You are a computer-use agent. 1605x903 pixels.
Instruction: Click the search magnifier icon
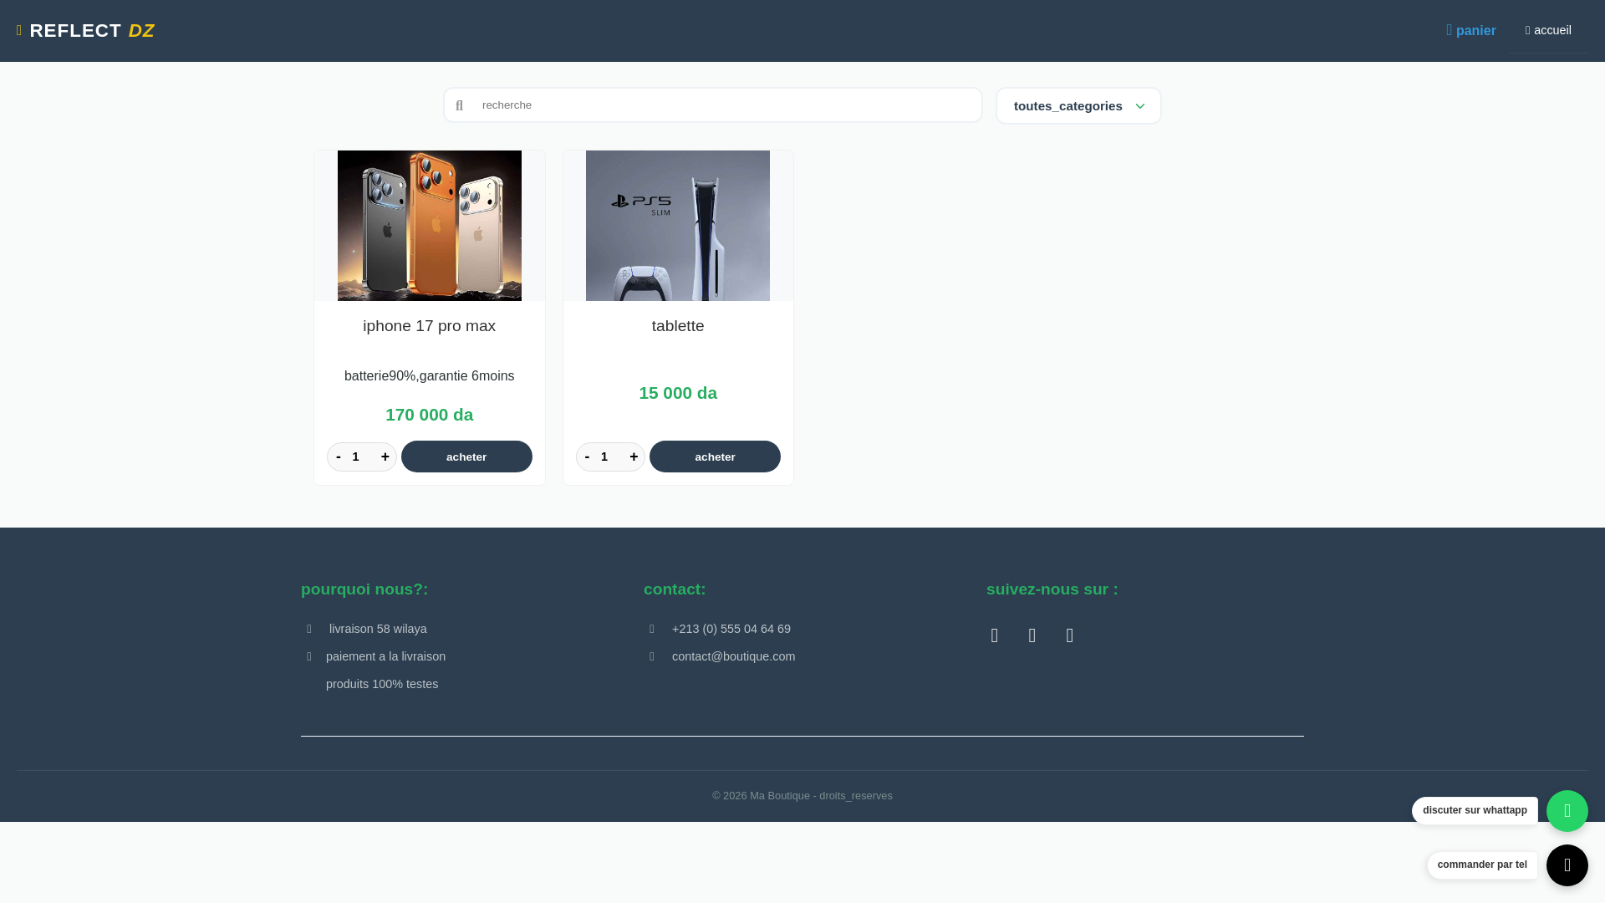coord(459,105)
